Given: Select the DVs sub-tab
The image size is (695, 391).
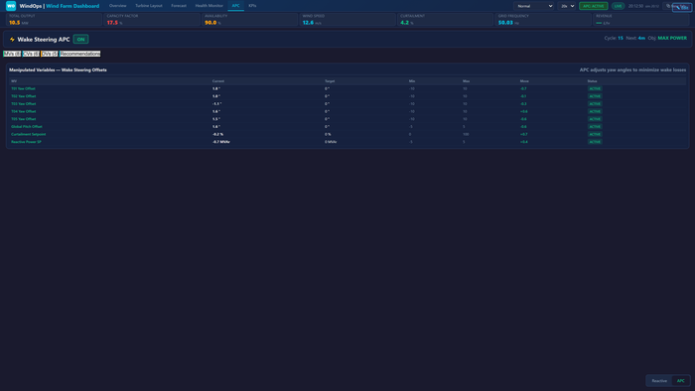Looking at the screenshot, I should 50,54.
